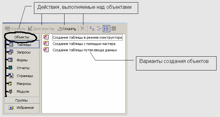Click icon beside путем ввода данных entry

(46, 50)
